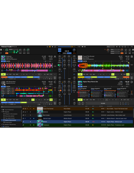This screenshot has height=173, width=134.
Task: Set loop IN point on Deck A
Action: pyautogui.click(x=45, y=74)
